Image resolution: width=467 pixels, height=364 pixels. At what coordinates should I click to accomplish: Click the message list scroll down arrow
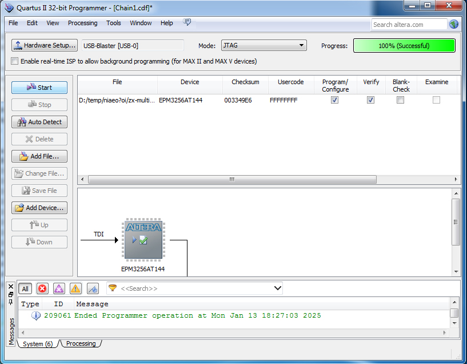pyautogui.click(x=454, y=323)
